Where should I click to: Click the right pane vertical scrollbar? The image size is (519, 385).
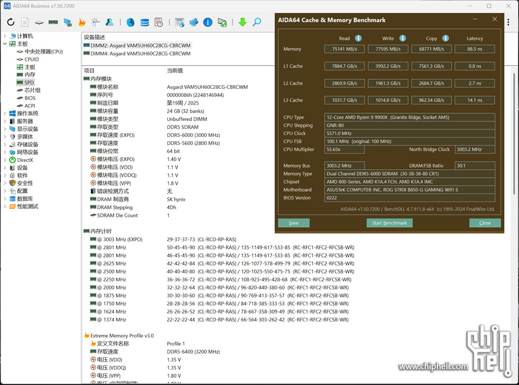click(514, 133)
